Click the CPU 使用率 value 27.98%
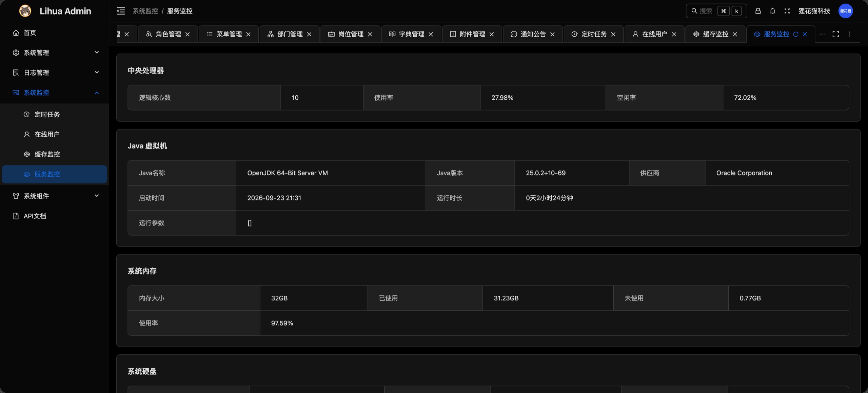 pos(502,98)
